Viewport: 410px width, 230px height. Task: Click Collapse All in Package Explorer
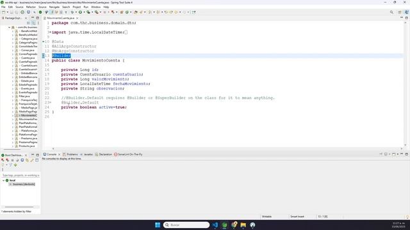pyautogui.click(x=28, y=23)
